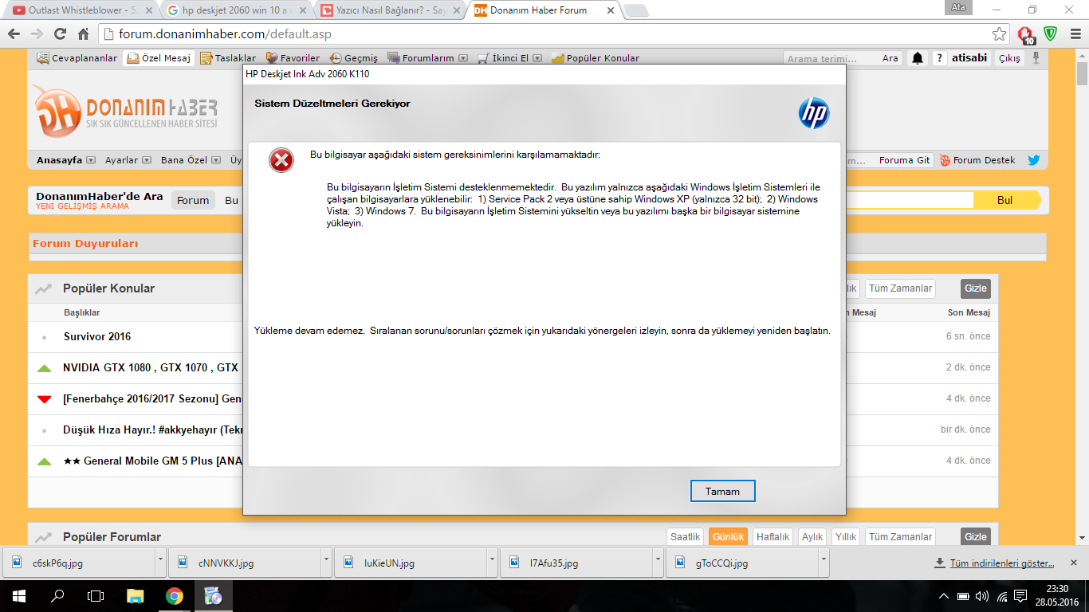Open the Fenerbahçe 2016/2017 Sezonu topic

pyautogui.click(x=152, y=398)
